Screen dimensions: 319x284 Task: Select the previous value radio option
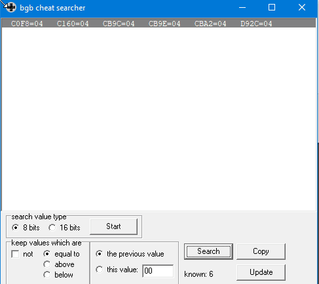(x=100, y=254)
